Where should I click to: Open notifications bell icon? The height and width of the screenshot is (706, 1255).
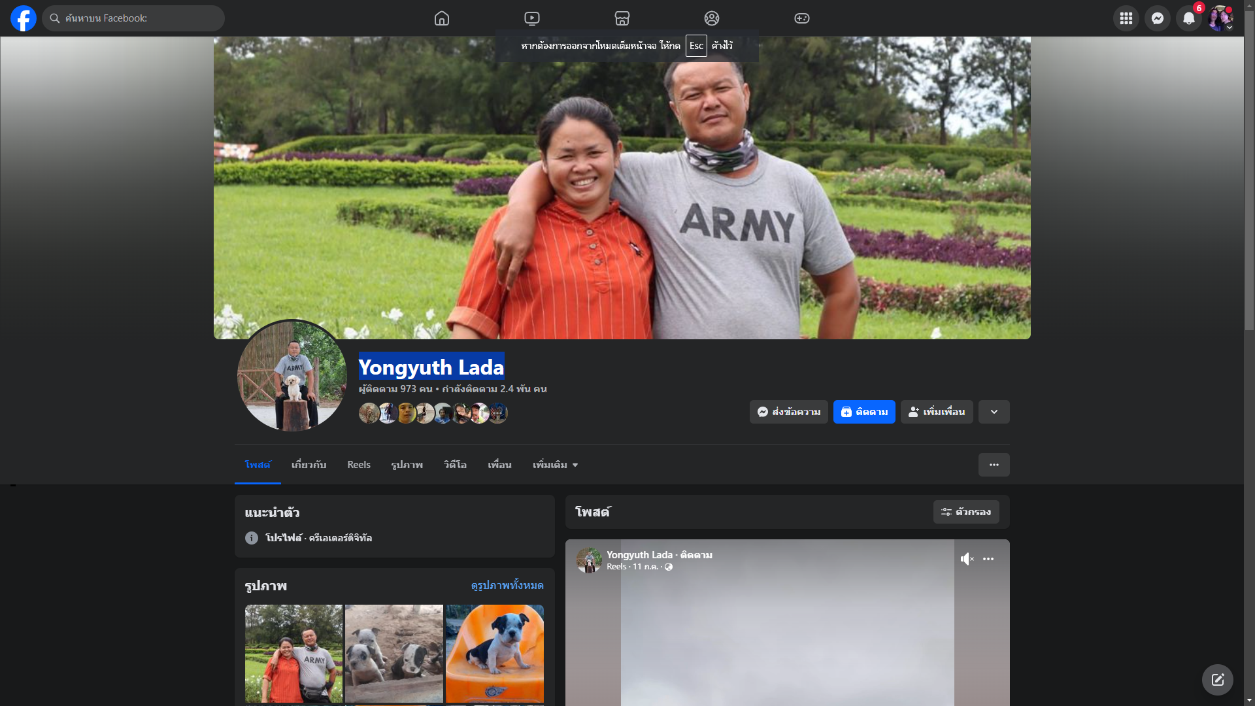1188,18
